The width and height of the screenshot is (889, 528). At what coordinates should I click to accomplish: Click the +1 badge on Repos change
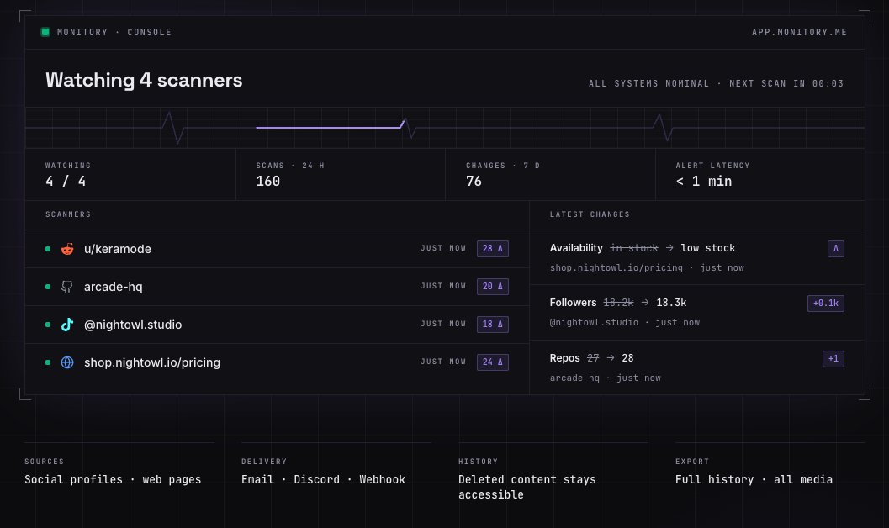[x=833, y=359]
